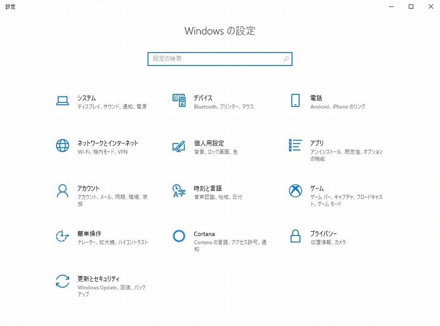
Task: Open 更新とセキュリティ title link
Action: [98, 279]
